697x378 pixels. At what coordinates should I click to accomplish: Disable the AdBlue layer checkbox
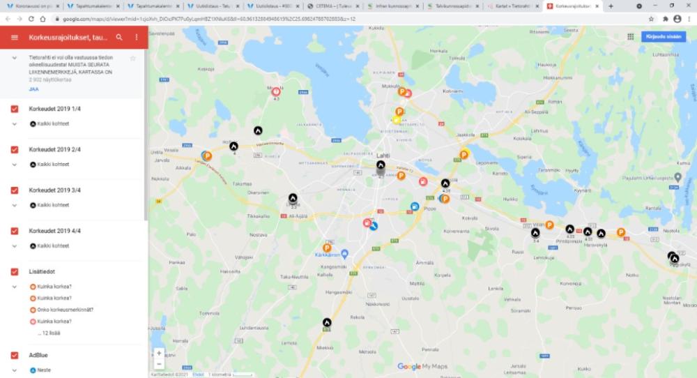tap(15, 355)
